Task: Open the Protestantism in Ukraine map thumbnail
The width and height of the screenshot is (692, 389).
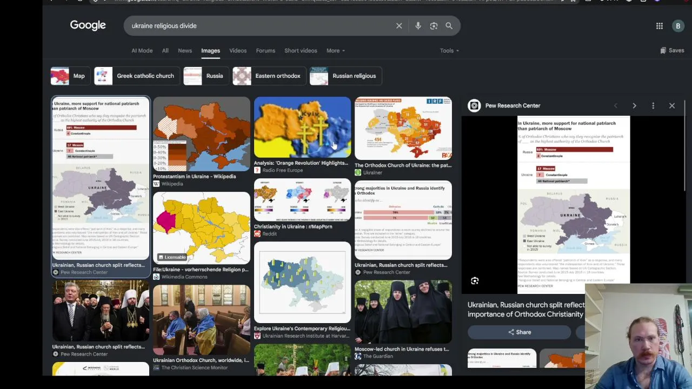Action: pos(202,134)
